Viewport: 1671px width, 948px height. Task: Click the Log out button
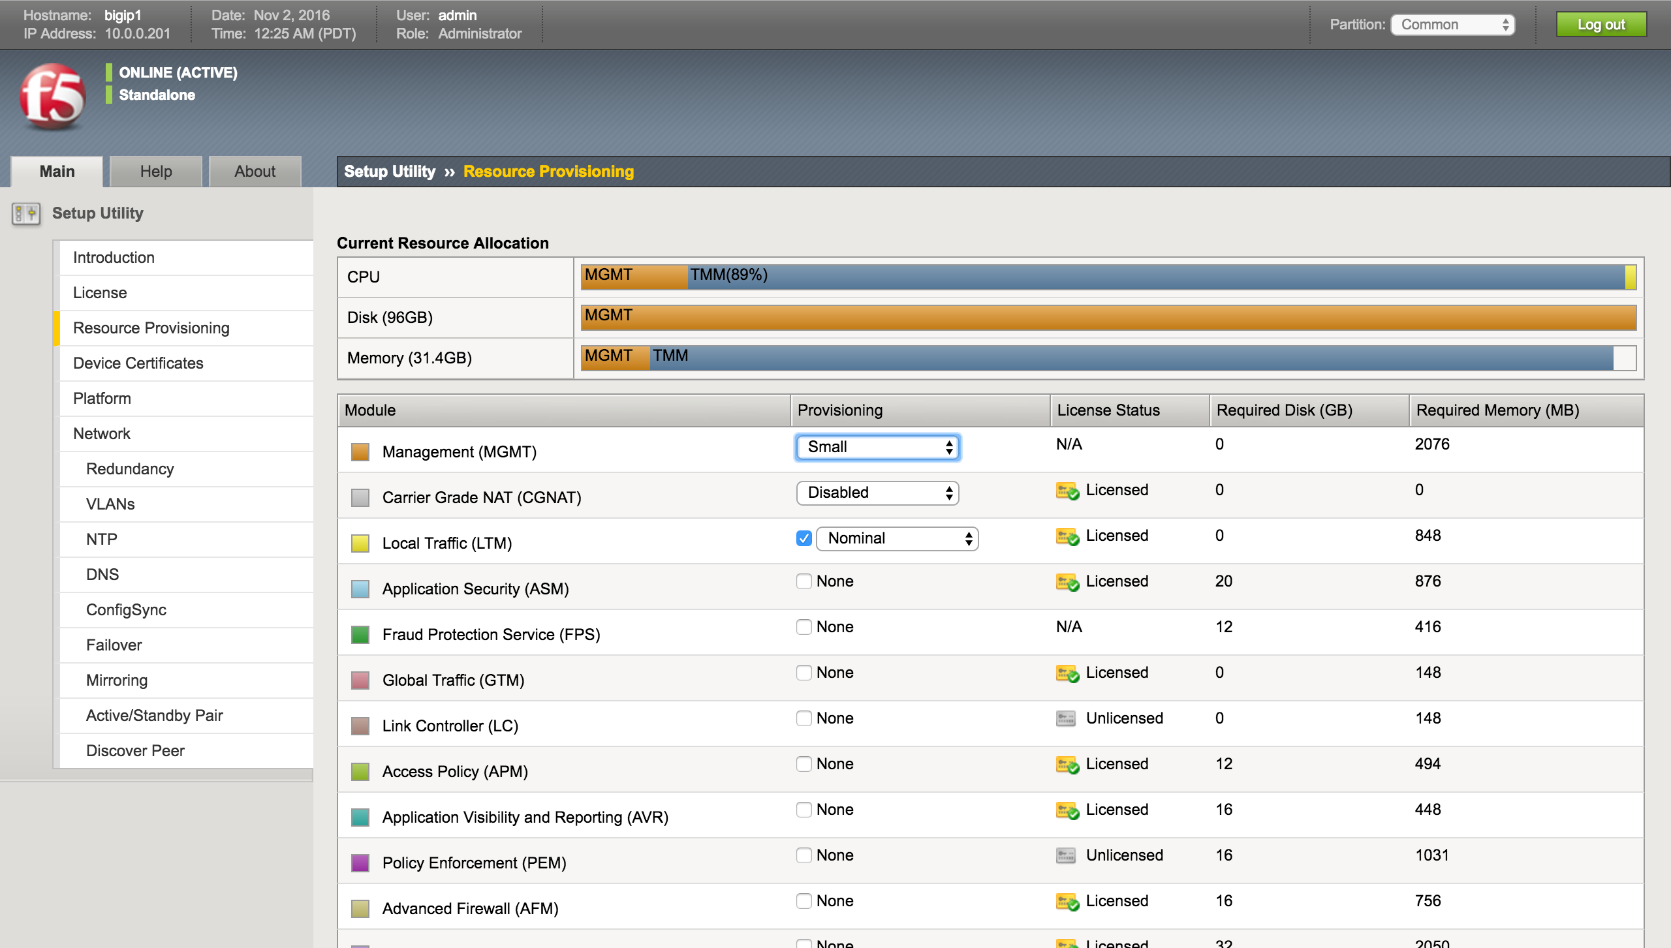tap(1601, 25)
